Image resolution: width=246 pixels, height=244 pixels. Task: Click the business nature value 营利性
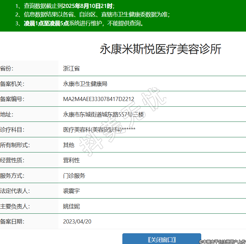click(x=71, y=160)
